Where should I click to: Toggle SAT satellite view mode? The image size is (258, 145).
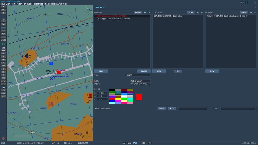click(x=129, y=143)
